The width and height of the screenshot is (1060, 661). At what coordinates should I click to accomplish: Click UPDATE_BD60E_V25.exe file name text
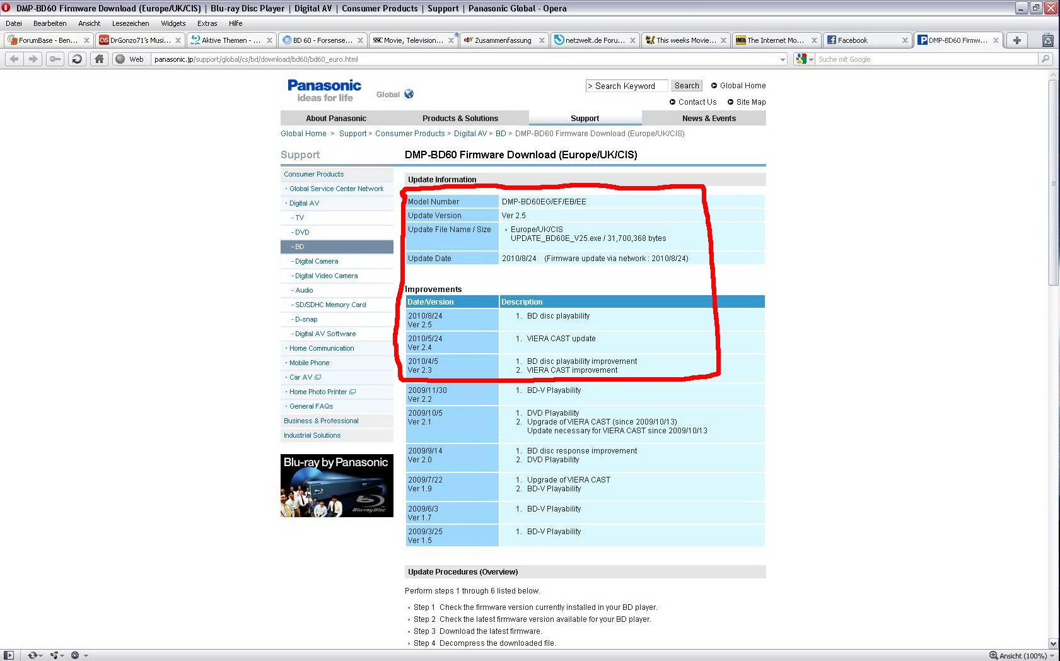(556, 238)
